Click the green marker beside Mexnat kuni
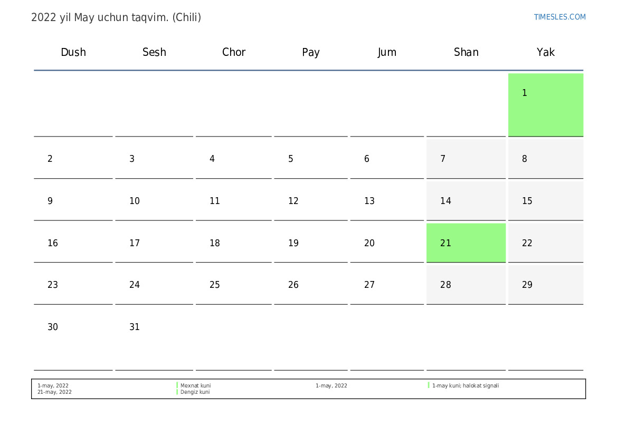Image resolution: width=617 pixels, height=436 pixels. pos(177,385)
